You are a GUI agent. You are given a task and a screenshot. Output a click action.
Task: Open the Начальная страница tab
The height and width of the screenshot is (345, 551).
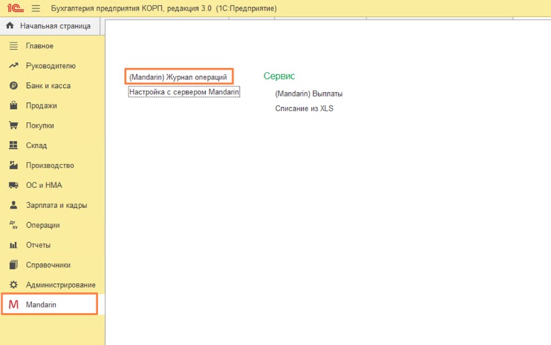pos(50,26)
